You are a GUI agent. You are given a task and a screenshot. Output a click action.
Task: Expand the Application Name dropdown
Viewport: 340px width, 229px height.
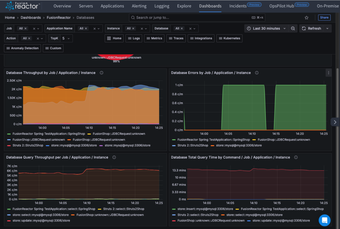coord(99,29)
